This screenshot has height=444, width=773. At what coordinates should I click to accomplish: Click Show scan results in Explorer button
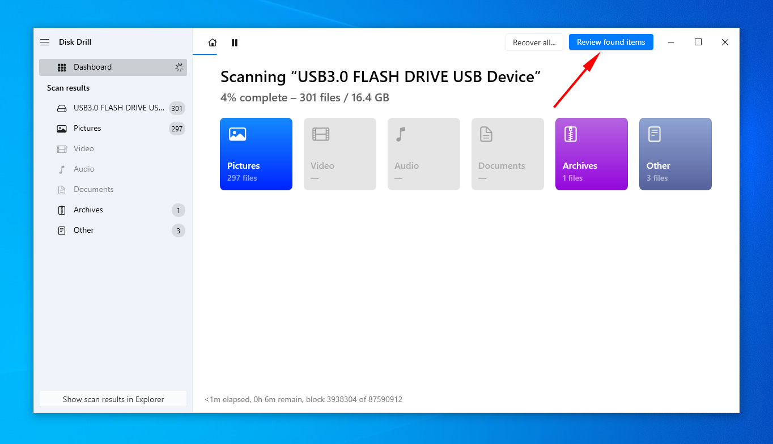coord(113,399)
